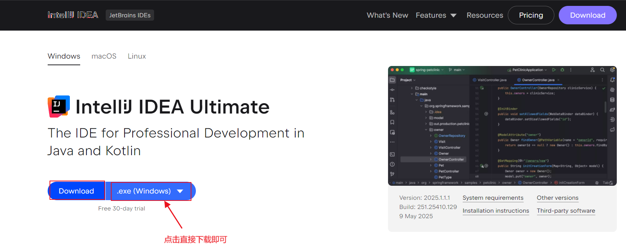Viewport: 626px width, 251px height.
Task: Open Resources in the header
Action: click(485, 15)
